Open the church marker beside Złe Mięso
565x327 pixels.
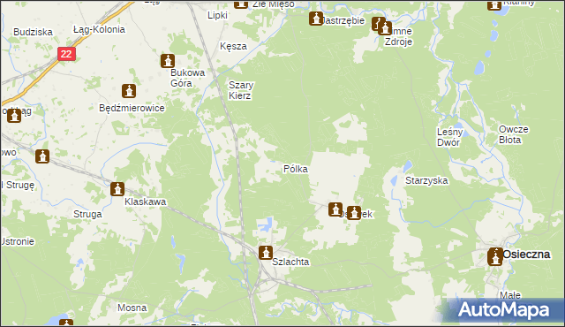[x=241, y=4]
